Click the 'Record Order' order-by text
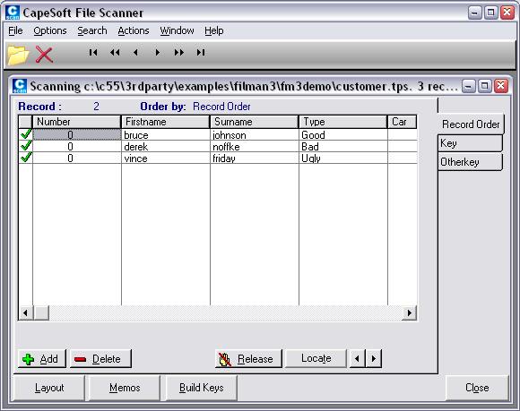Screen dimensions: 520x411 (221, 107)
